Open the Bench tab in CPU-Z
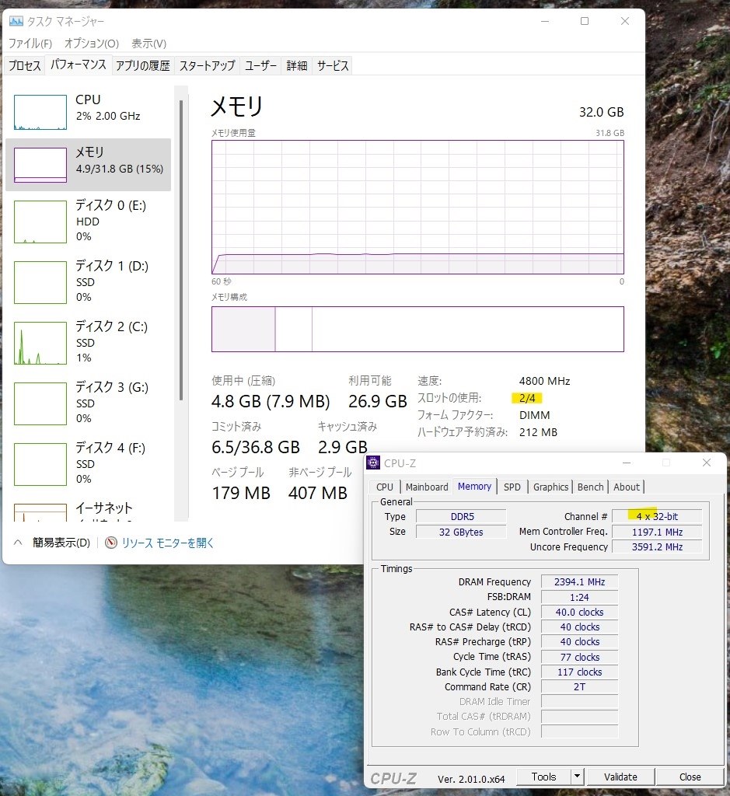730x796 pixels. [590, 487]
